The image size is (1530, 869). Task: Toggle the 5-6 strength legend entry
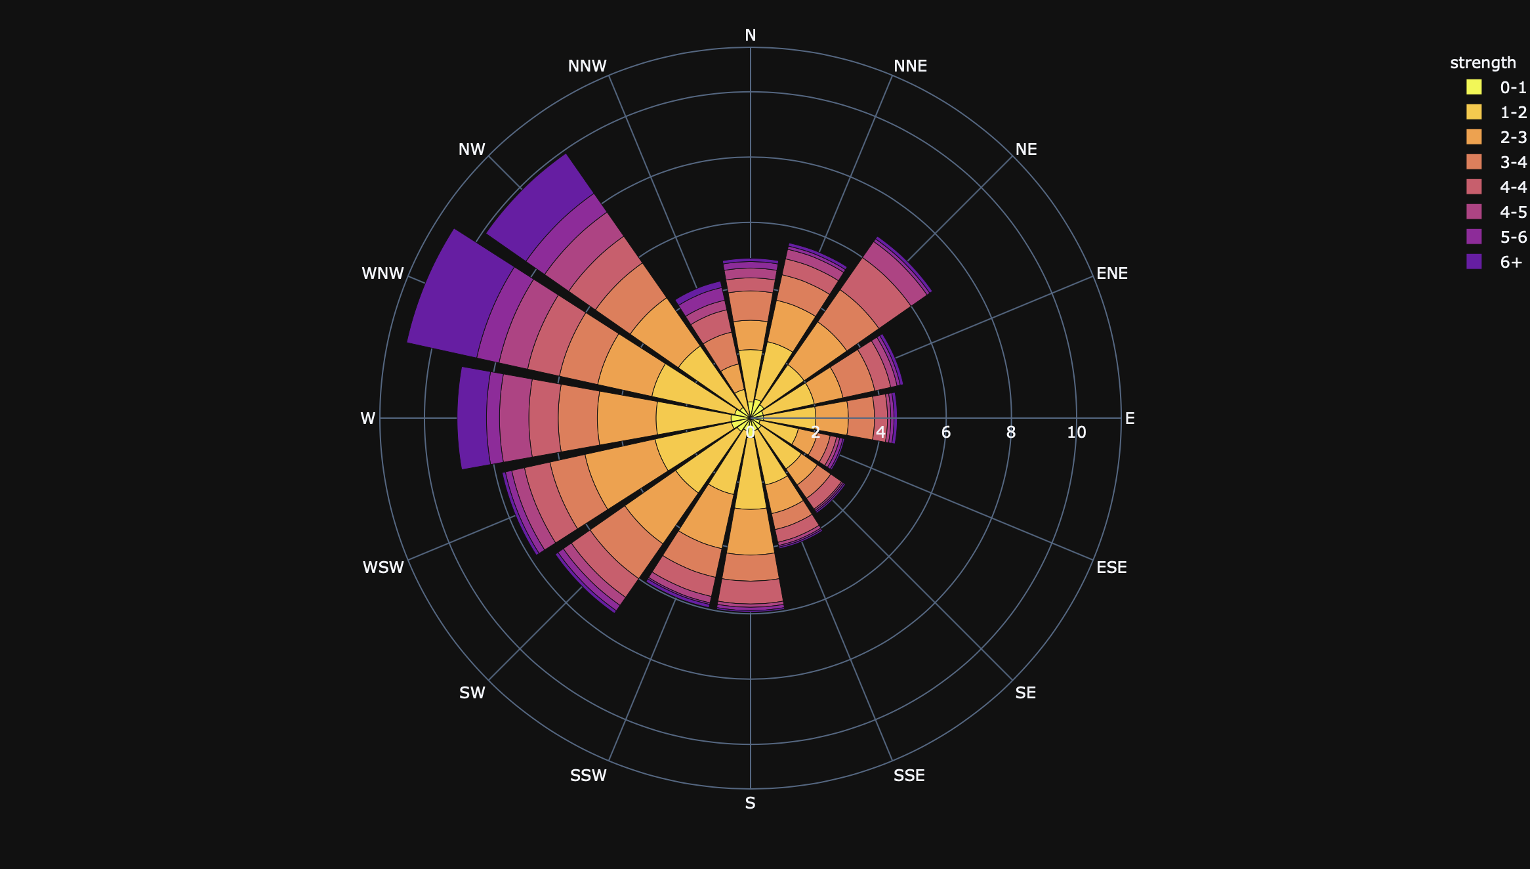point(1496,237)
